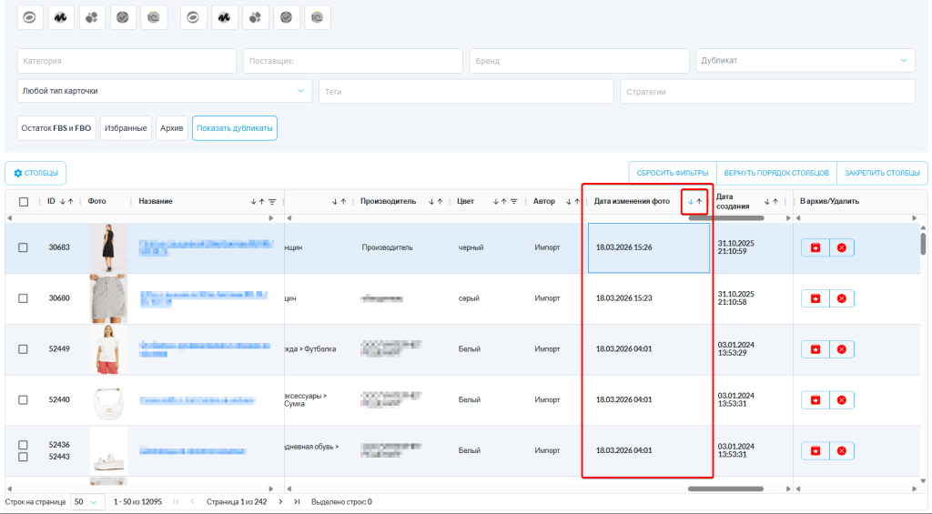Screen dimensions: 932x514
Task: Jump to the last page icon
Action: 296,501
